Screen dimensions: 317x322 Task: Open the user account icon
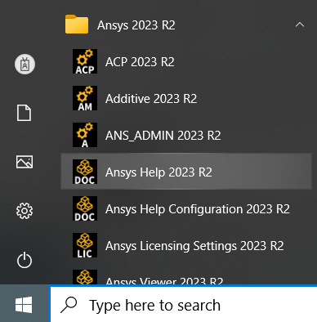[x=25, y=65]
